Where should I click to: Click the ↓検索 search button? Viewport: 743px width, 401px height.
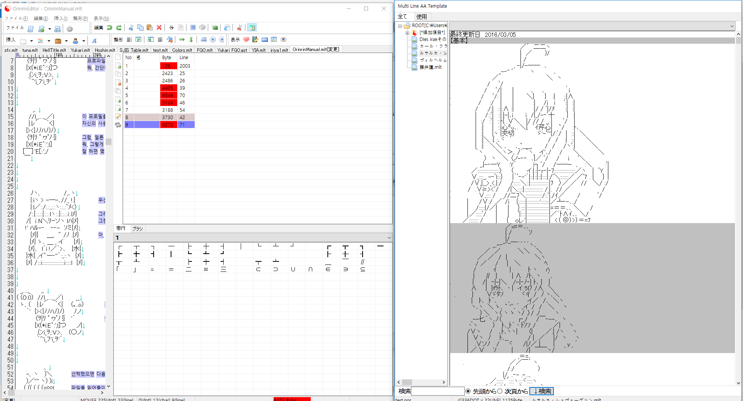[541, 391]
